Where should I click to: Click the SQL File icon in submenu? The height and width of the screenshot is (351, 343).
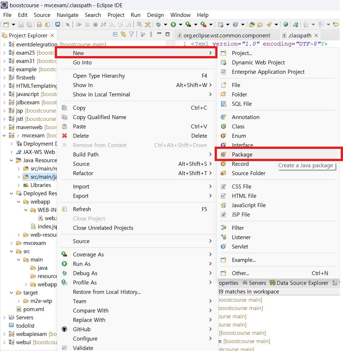[x=223, y=104]
